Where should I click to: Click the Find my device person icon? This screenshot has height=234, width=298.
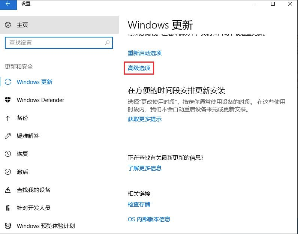tap(8, 190)
